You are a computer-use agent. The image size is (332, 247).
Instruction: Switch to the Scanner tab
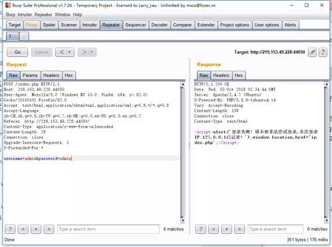69,25
